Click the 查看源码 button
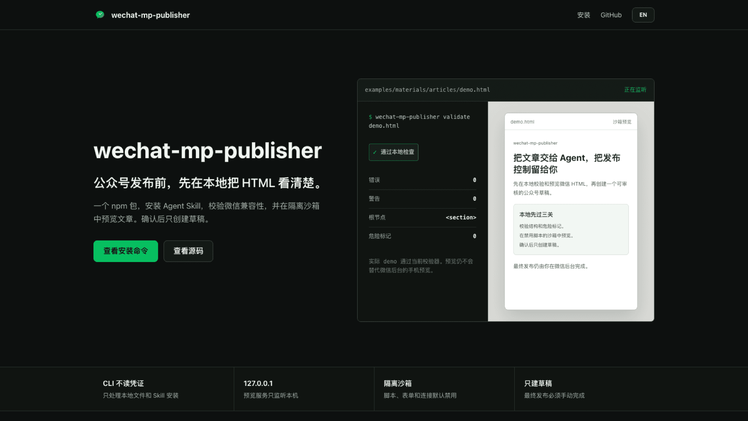748x421 pixels. (188, 251)
